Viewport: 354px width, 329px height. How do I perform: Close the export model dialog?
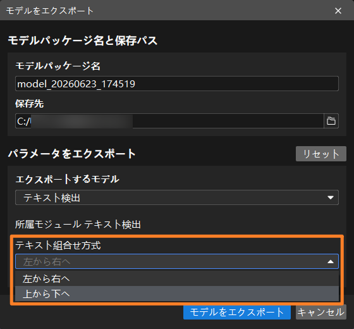(338, 11)
